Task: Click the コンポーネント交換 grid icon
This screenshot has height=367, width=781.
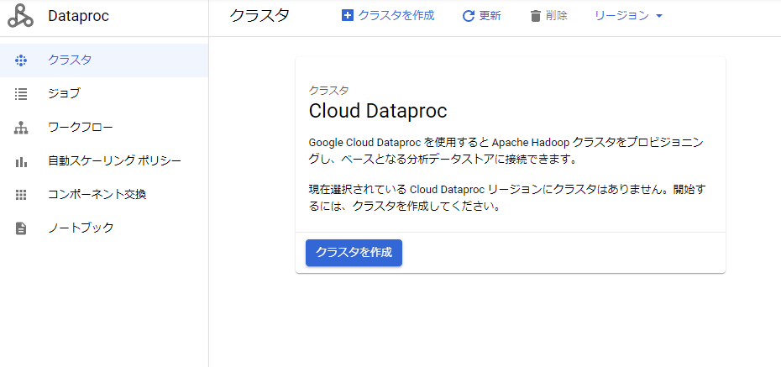Action: tap(21, 195)
